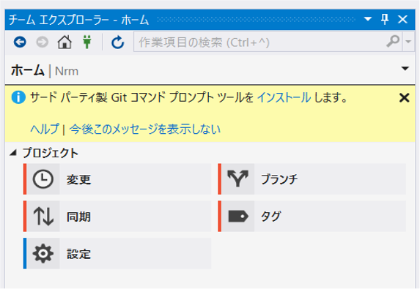
Task: Click the tag label icon
Action: 238,216
